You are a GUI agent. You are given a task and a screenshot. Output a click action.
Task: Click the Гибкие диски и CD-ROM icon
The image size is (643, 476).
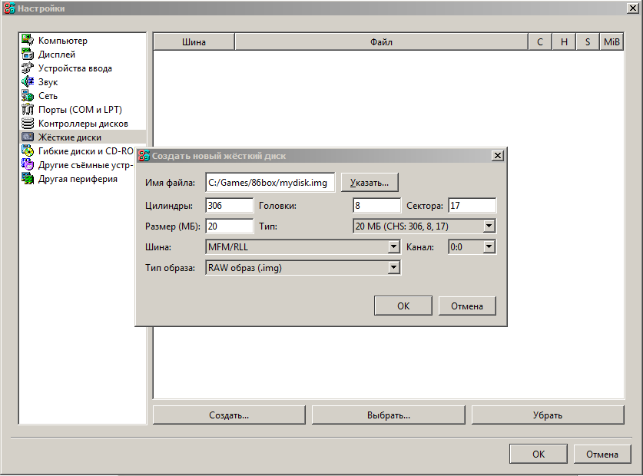[x=28, y=151]
